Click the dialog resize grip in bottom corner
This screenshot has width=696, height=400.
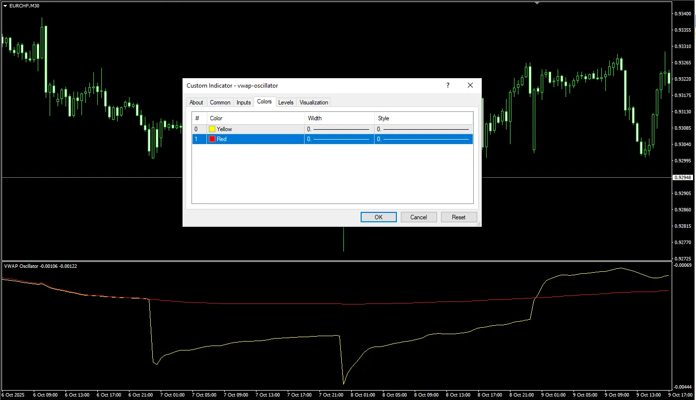tap(479, 224)
